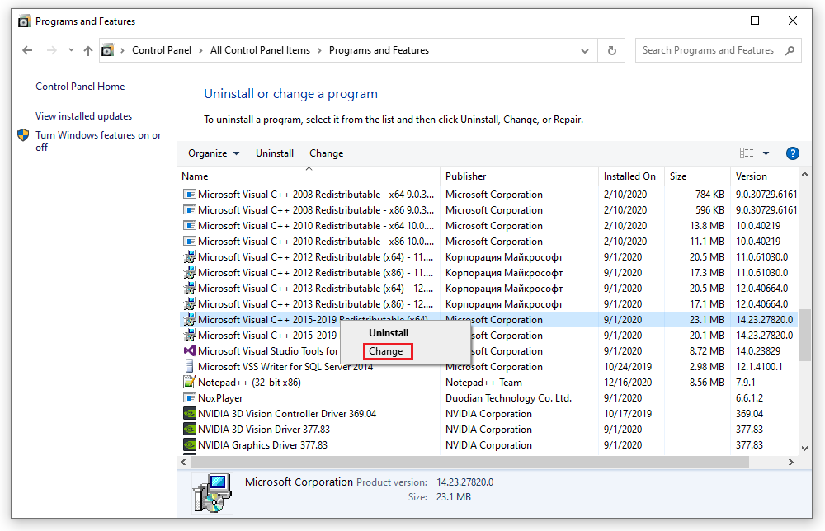Open the address bar dropdown chevron
The height and width of the screenshot is (531, 825).
click(585, 50)
